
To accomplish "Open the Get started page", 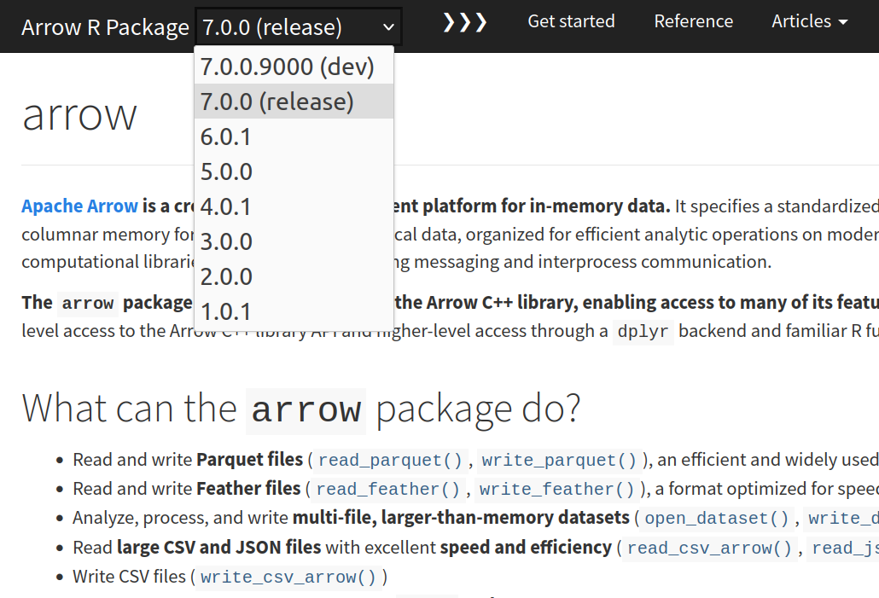I will point(571,21).
